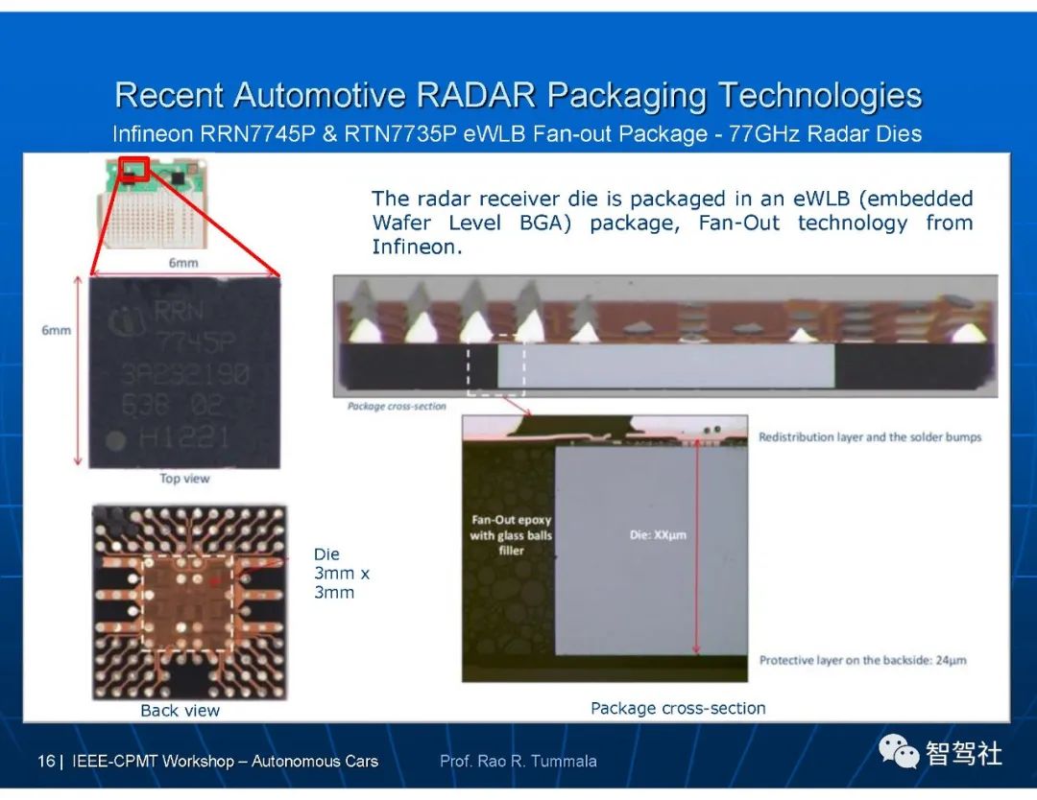This screenshot has height=800, width=1037.
Task: Click 'Protective layer on the backside: 24µm' label
Action: (862, 660)
